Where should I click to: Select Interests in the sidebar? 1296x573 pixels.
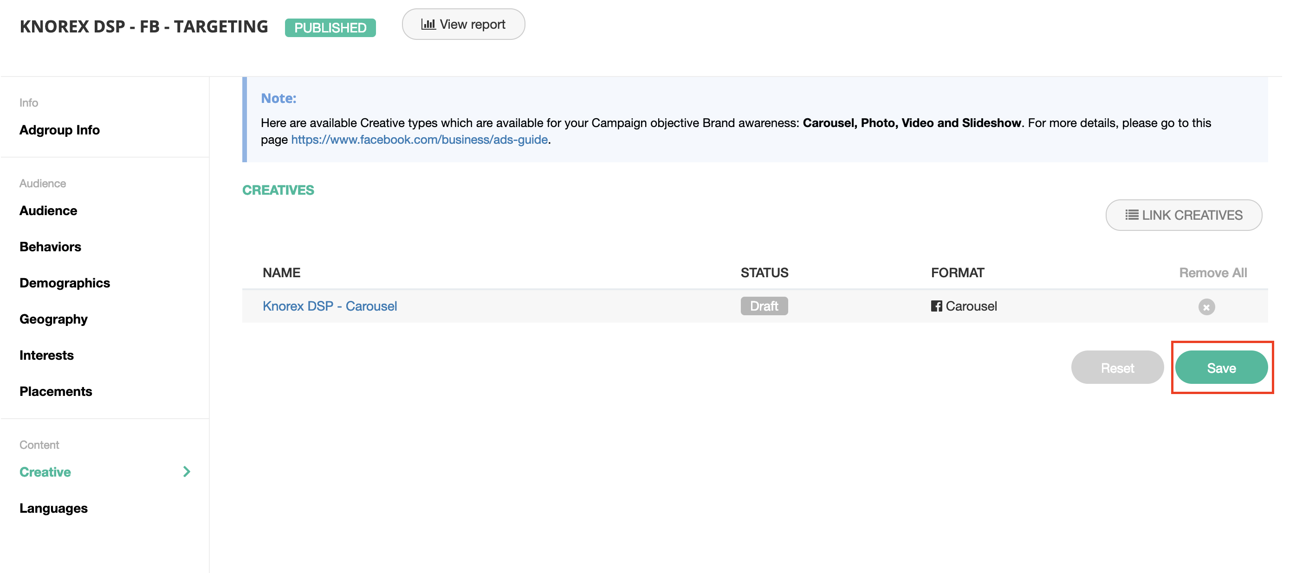46,356
